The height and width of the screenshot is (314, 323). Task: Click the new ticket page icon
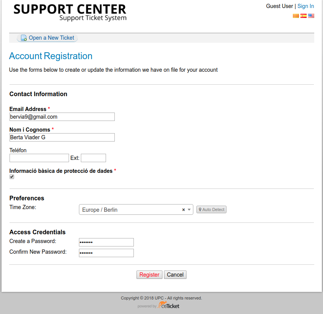click(23, 38)
